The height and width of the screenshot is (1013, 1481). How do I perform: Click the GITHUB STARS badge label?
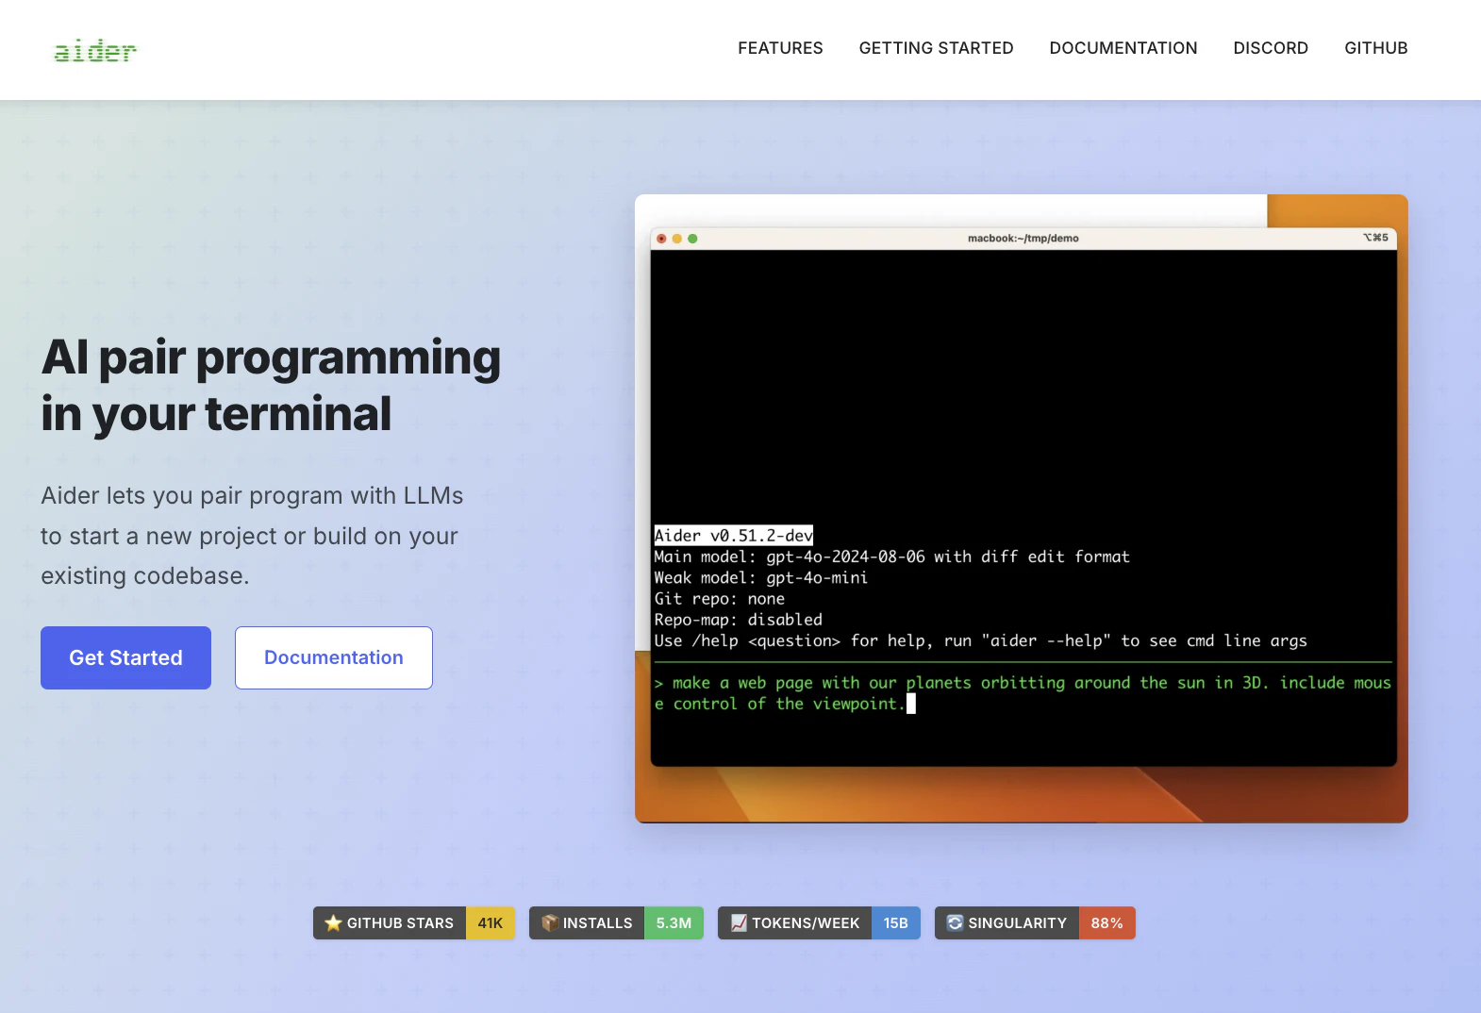tap(400, 922)
